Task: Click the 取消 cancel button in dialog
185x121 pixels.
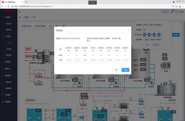Action: coord(116,70)
